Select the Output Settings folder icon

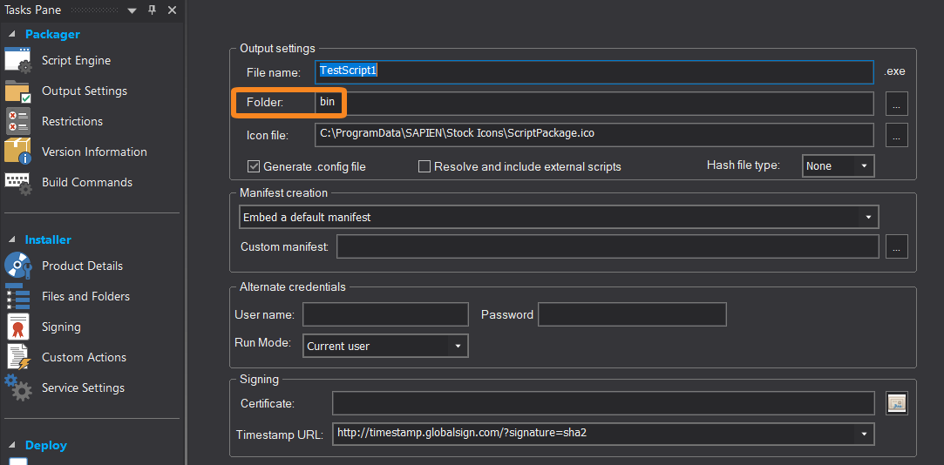[x=18, y=91]
